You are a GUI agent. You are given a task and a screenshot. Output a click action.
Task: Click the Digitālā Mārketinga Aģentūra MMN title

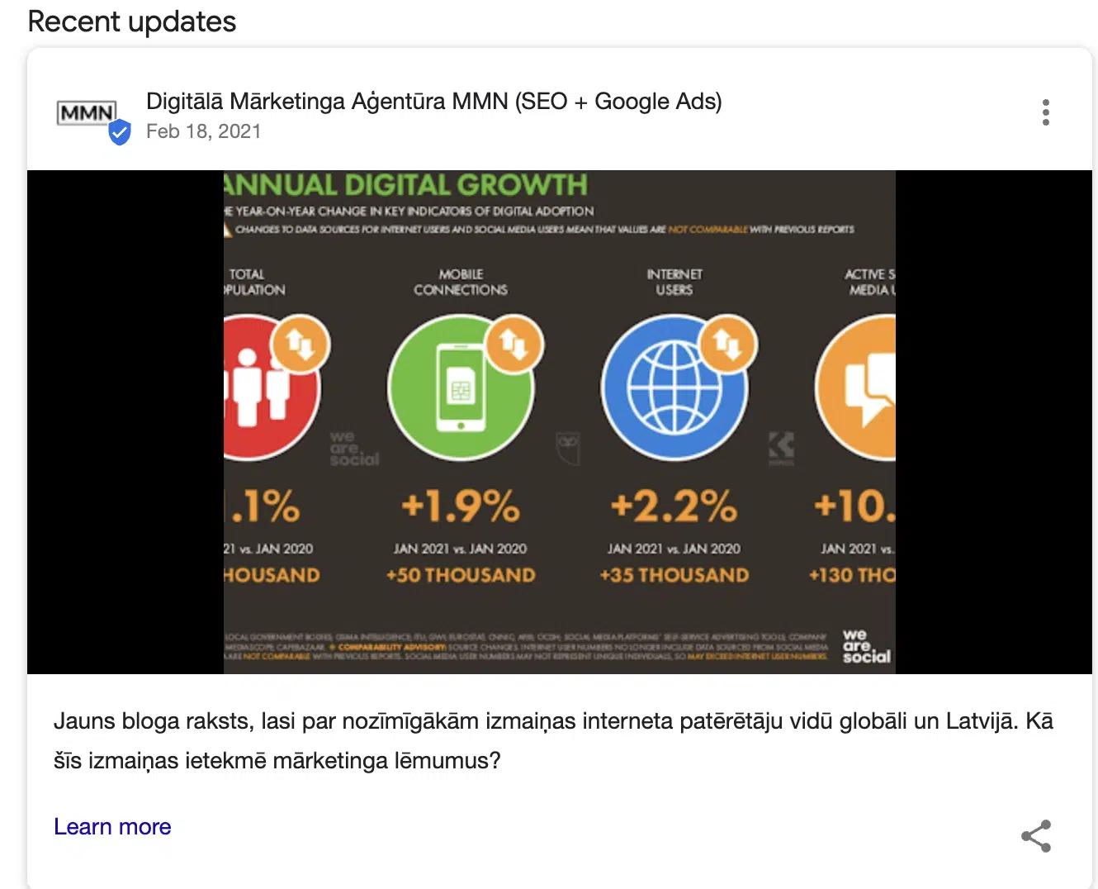point(433,102)
